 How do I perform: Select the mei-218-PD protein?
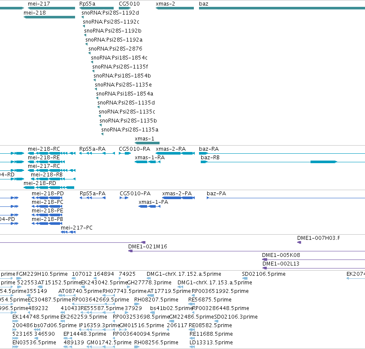click(x=47, y=198)
